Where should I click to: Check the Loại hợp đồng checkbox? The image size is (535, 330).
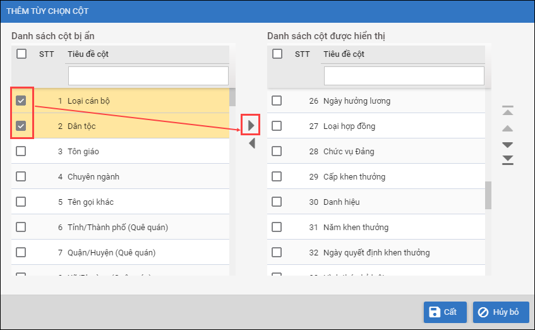pyautogui.click(x=277, y=126)
